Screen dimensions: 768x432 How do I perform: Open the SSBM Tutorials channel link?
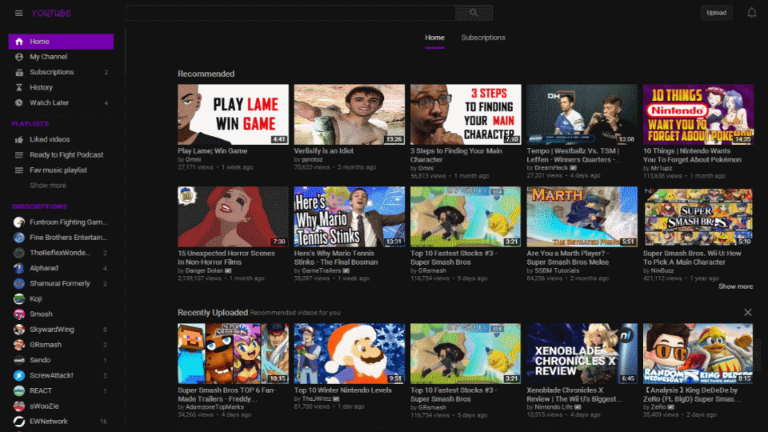point(557,270)
